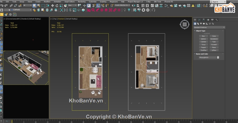The width and height of the screenshot is (238, 123).
Task: Click the Phoenix FD 'Fp' yellow icon
Action: pyautogui.click(x=2, y=15)
